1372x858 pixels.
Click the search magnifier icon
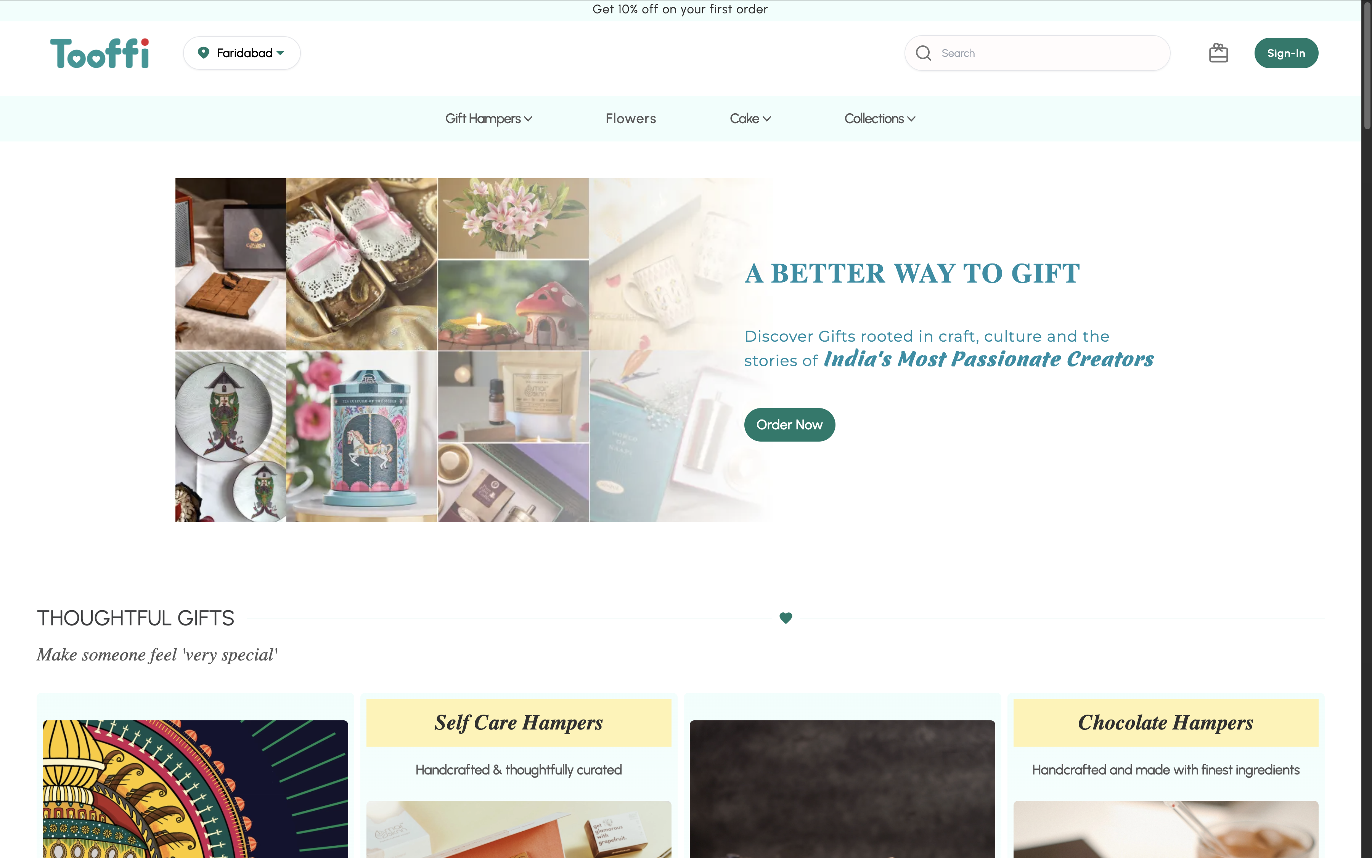pos(923,53)
